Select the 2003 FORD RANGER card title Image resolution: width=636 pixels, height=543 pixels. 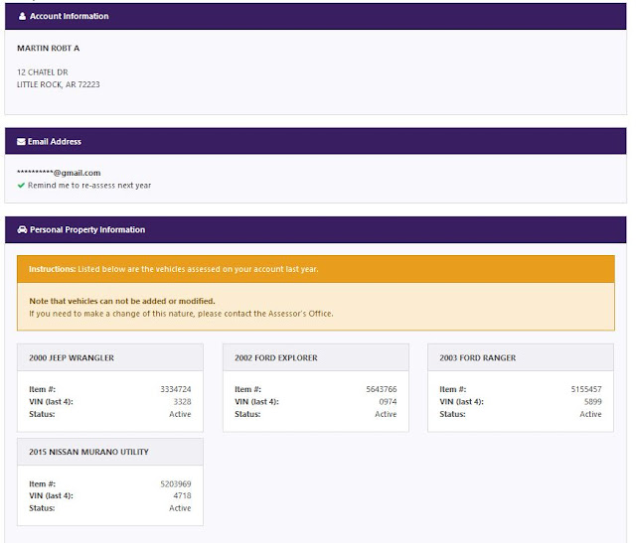click(x=478, y=357)
